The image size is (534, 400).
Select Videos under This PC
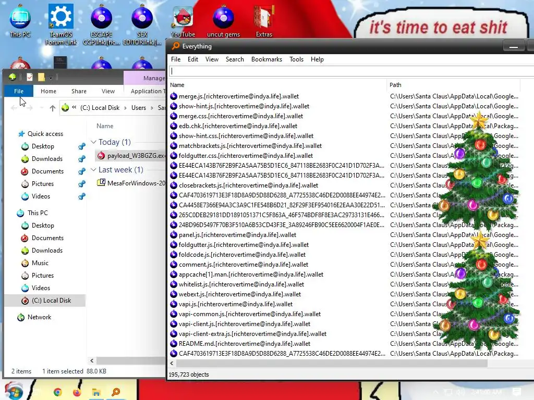41,287
